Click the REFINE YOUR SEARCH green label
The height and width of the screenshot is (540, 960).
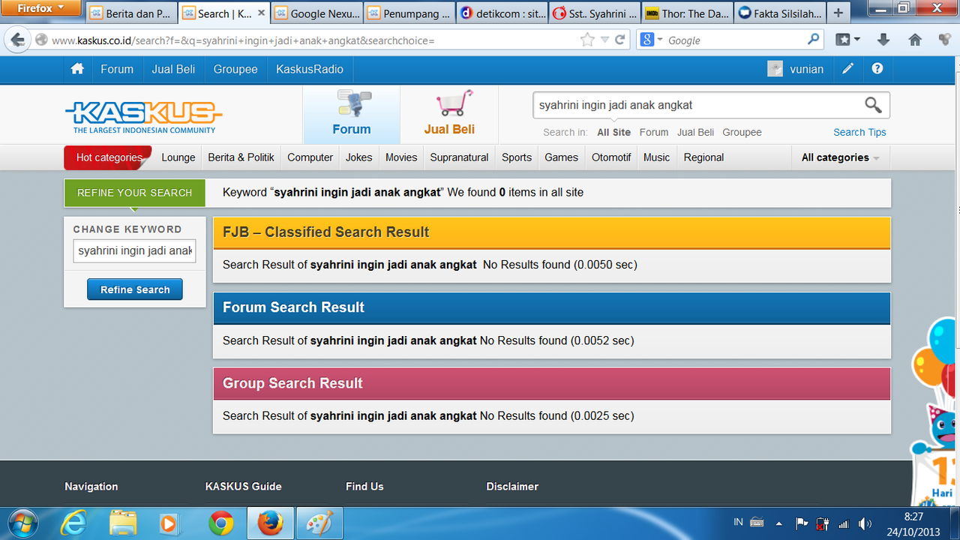[134, 193]
